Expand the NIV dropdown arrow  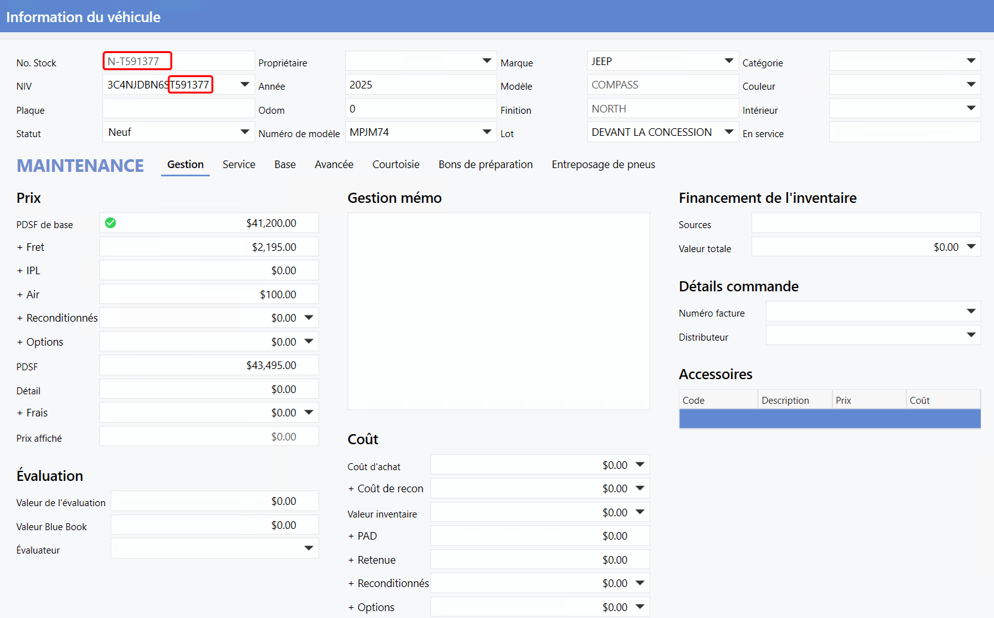(x=245, y=85)
